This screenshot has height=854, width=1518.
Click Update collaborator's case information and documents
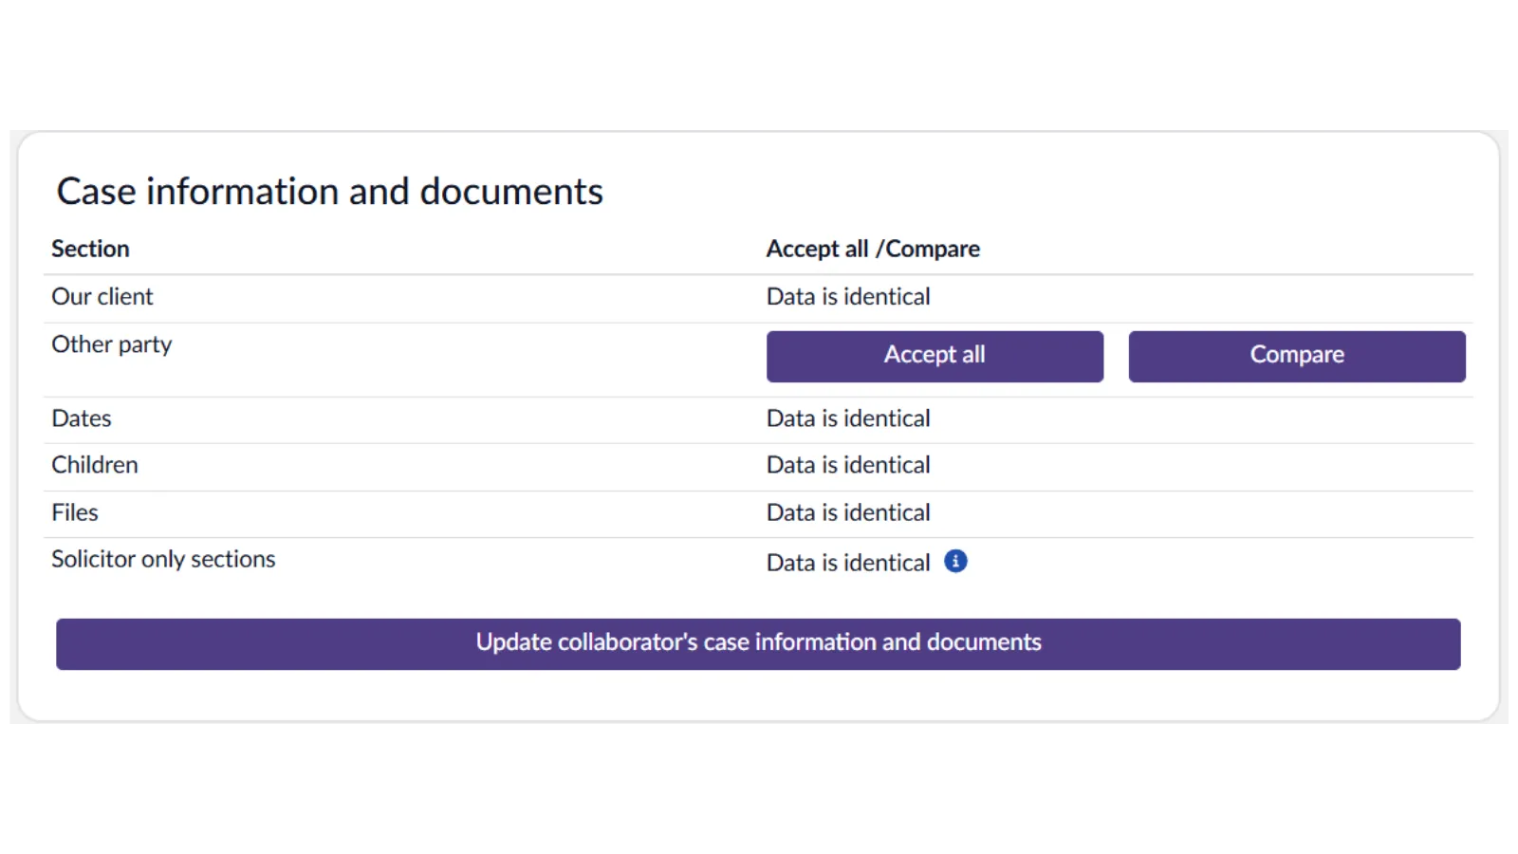[x=758, y=643]
